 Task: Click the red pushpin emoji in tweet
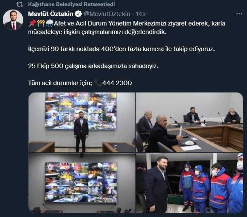[x=32, y=23]
